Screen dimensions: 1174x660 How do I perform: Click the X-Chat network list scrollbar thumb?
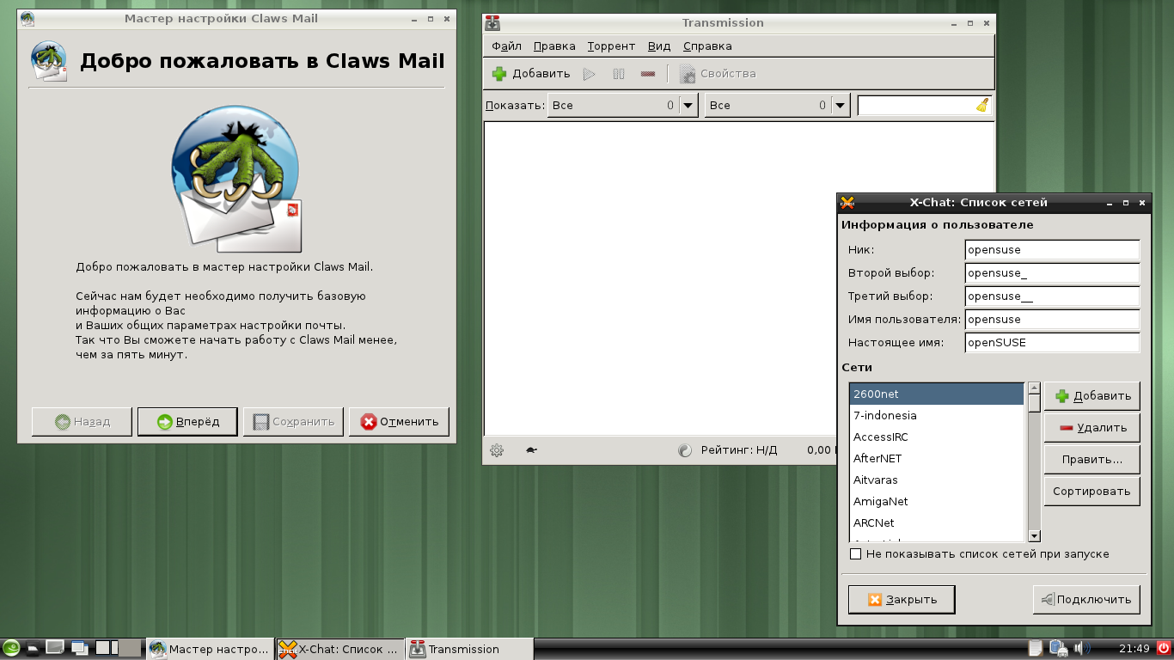(1035, 403)
